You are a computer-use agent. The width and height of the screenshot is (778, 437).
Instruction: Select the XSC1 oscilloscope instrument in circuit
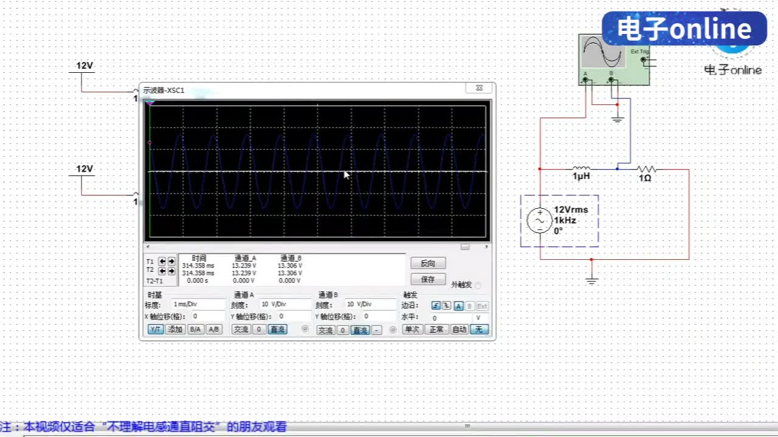(x=614, y=59)
